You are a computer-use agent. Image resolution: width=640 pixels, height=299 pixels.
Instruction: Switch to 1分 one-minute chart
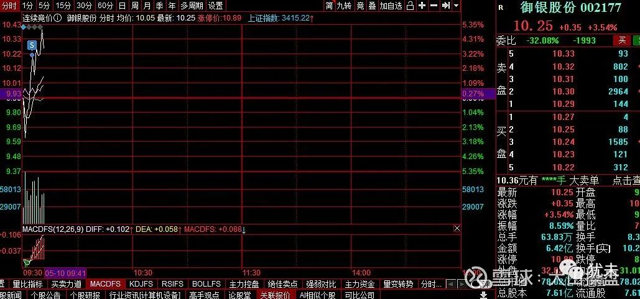click(27, 6)
